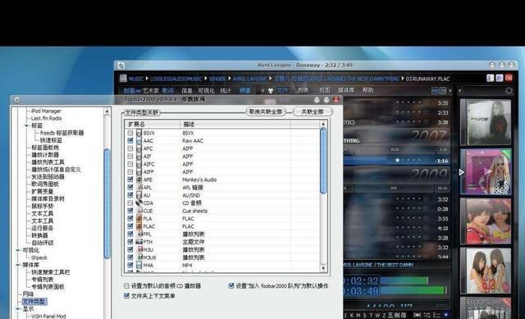The width and height of the screenshot is (525, 319).
Task: Click the FLA file type icon
Action: pos(139,218)
